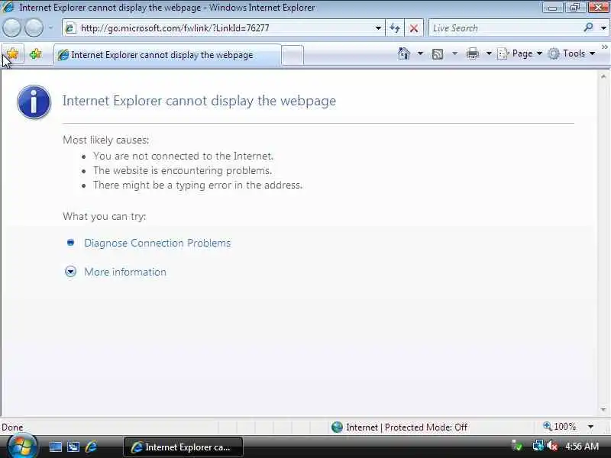
Task: Click the Home toolbar icon
Action: 404,53
